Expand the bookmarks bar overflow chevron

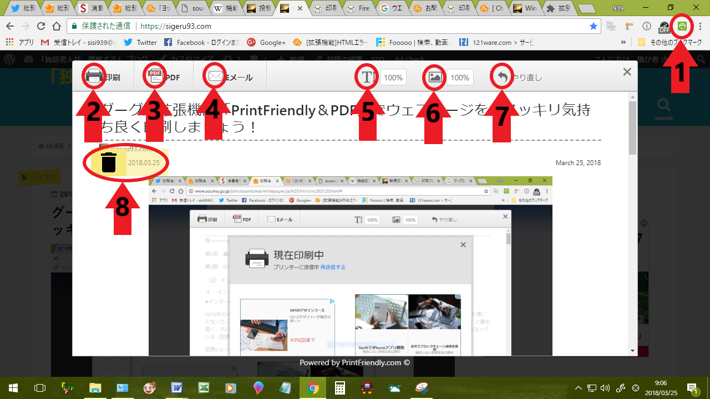[x=623, y=42]
